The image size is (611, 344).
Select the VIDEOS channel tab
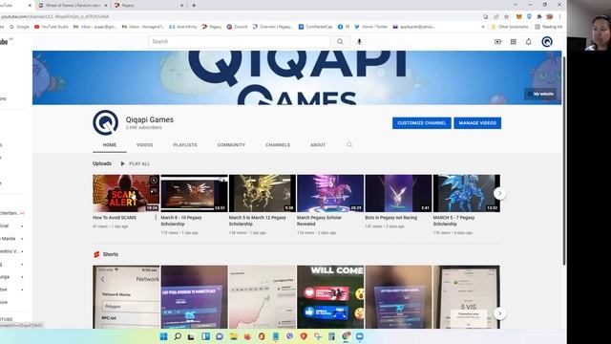click(x=144, y=144)
